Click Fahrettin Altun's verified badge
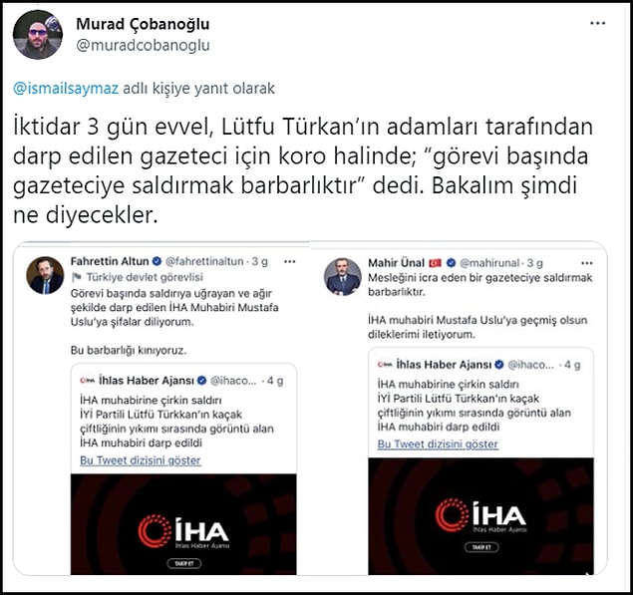Image resolution: width=633 pixels, height=595 pixels. click(x=157, y=261)
